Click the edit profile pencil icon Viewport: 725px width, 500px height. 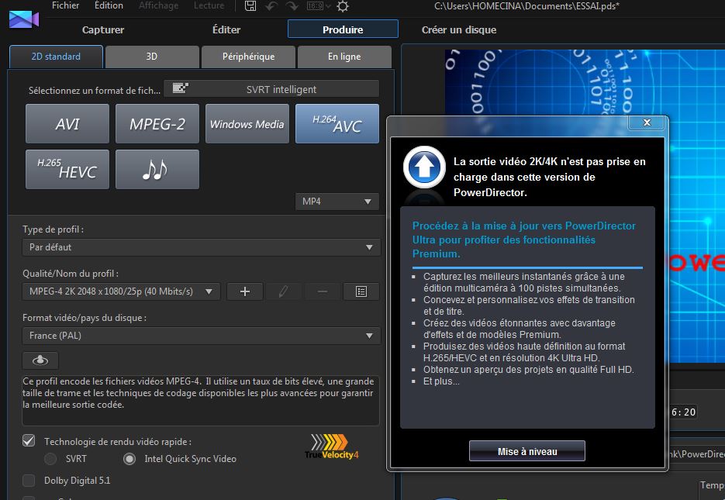tap(284, 291)
